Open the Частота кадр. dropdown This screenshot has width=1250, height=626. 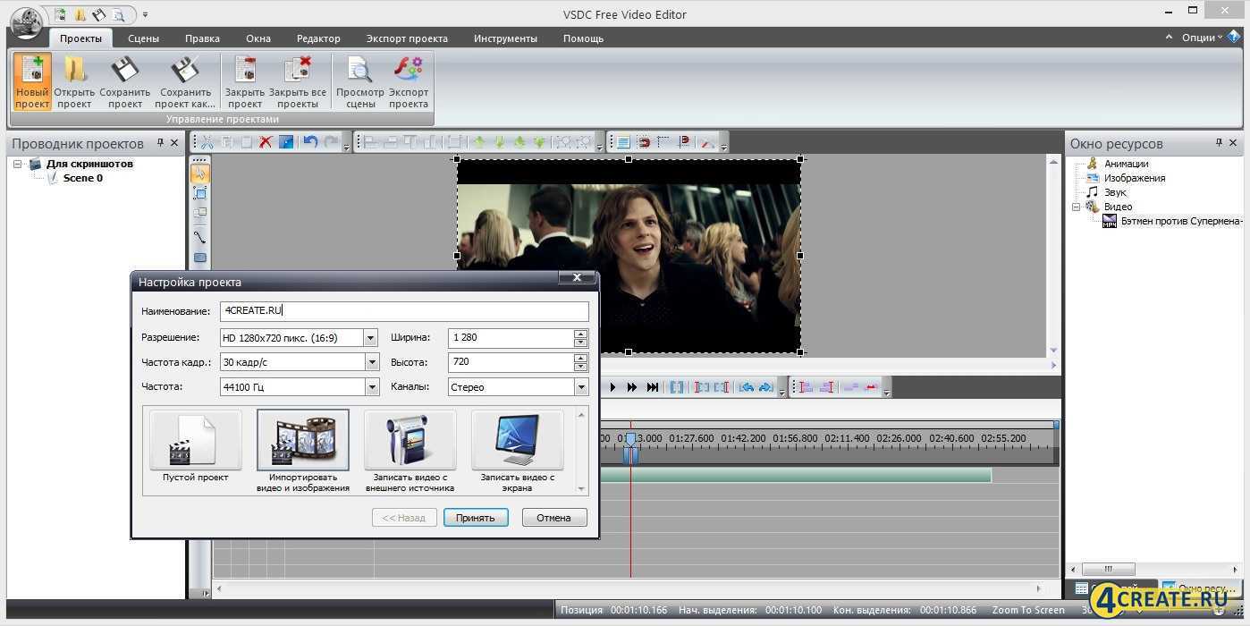[371, 362]
